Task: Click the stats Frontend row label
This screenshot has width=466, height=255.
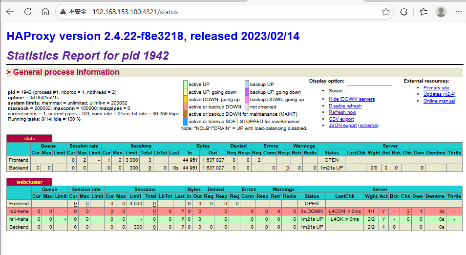Action: [x=19, y=160]
